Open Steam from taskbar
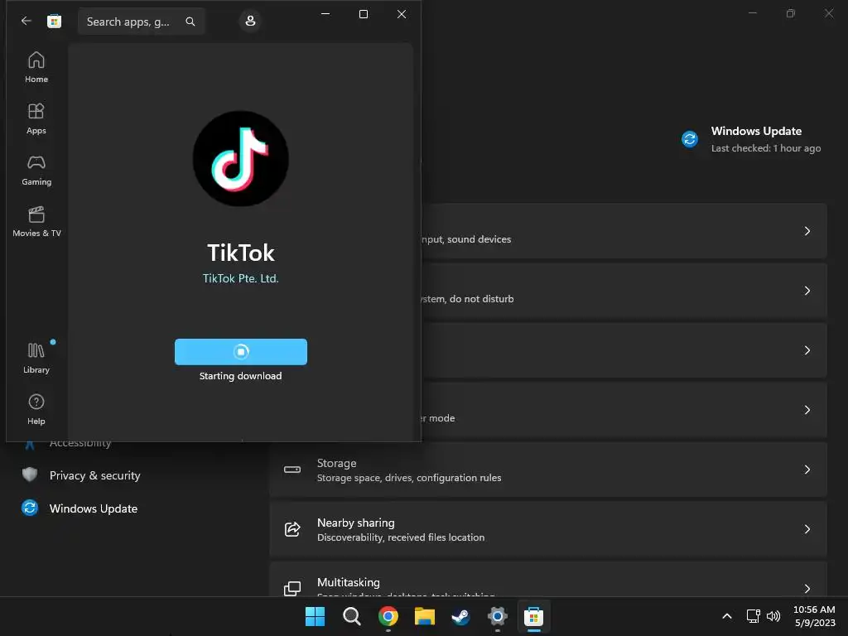848x636 pixels. tap(460, 616)
